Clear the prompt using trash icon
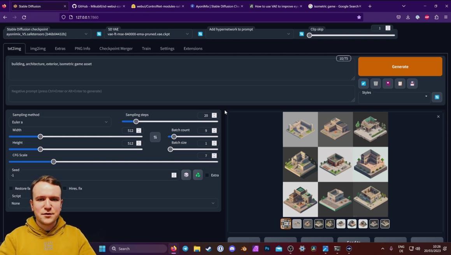 click(376, 83)
